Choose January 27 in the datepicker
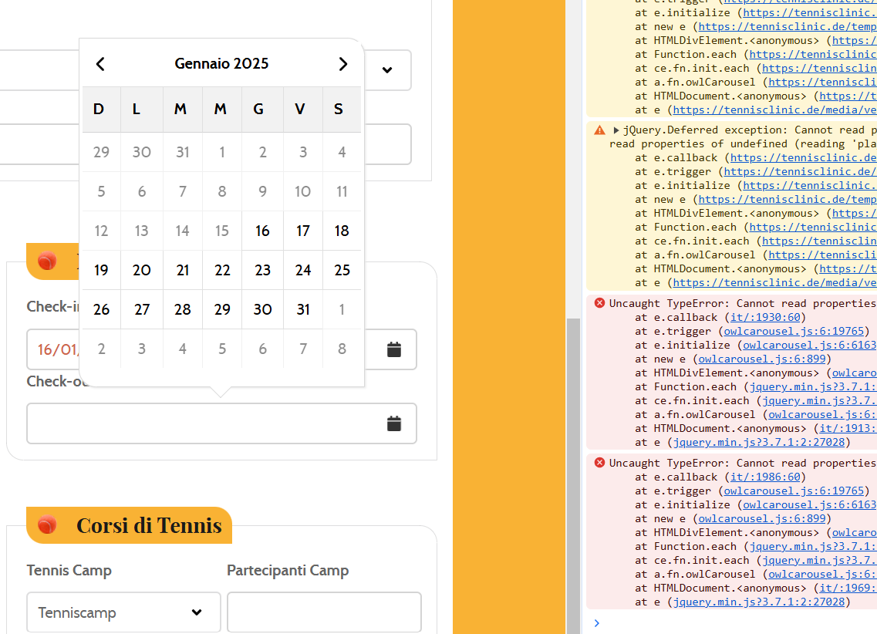This screenshot has height=634, width=877. [x=141, y=309]
